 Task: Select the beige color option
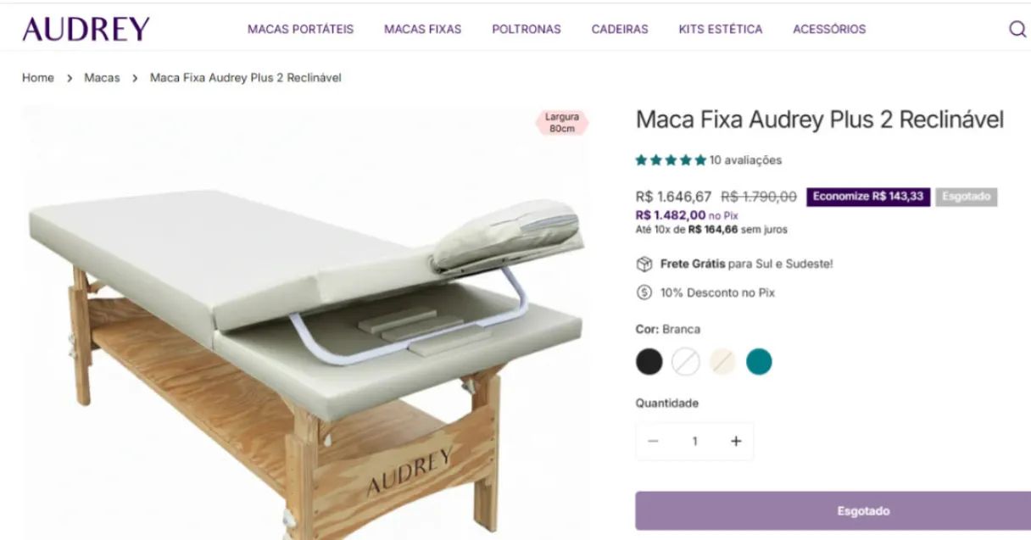point(722,361)
